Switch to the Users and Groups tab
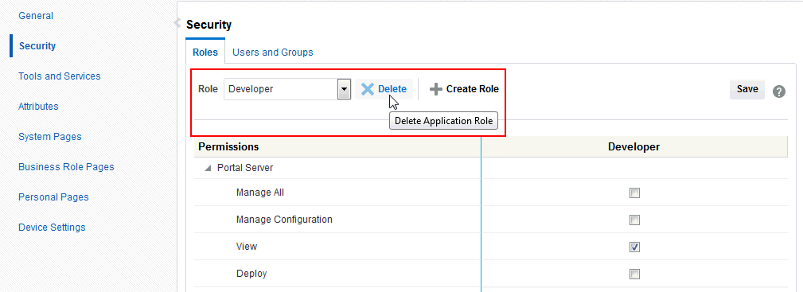The height and width of the screenshot is (292, 803). point(272,53)
